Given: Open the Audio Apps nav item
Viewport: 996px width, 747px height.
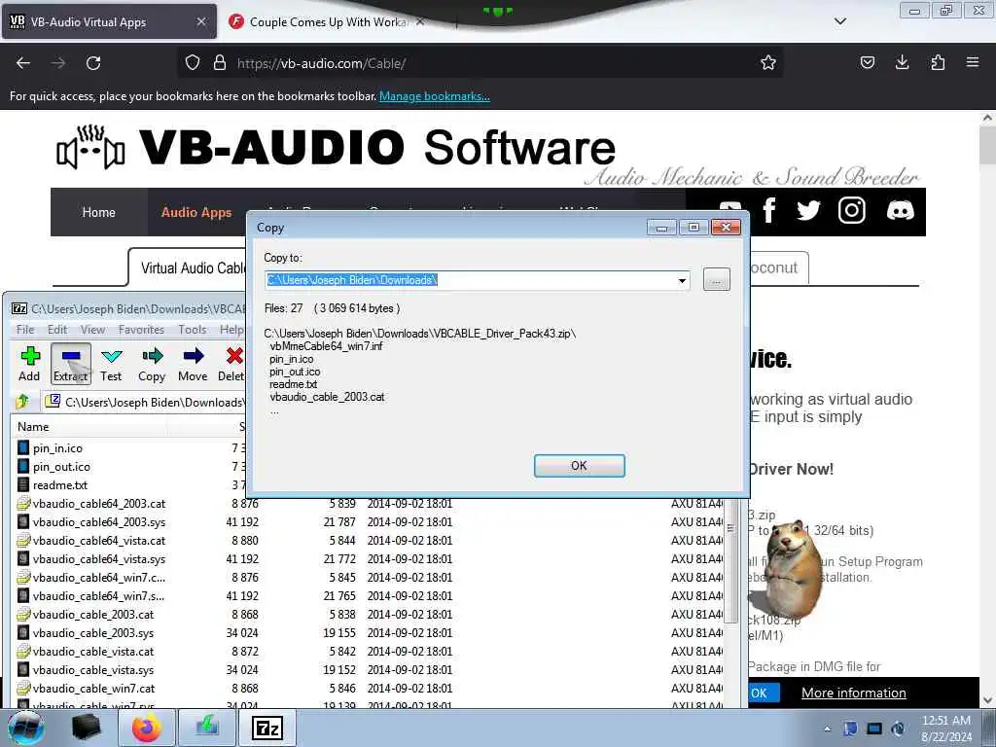Looking at the screenshot, I should click(x=196, y=212).
